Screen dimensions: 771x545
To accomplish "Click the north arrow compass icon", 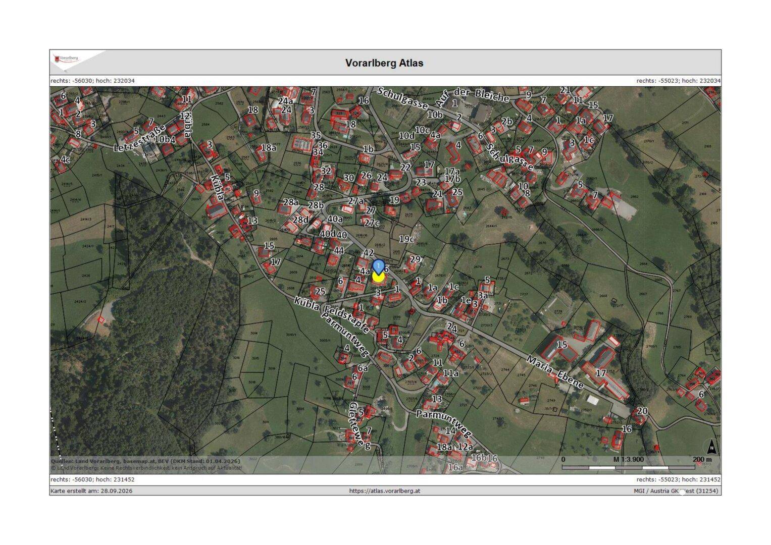I will [711, 447].
